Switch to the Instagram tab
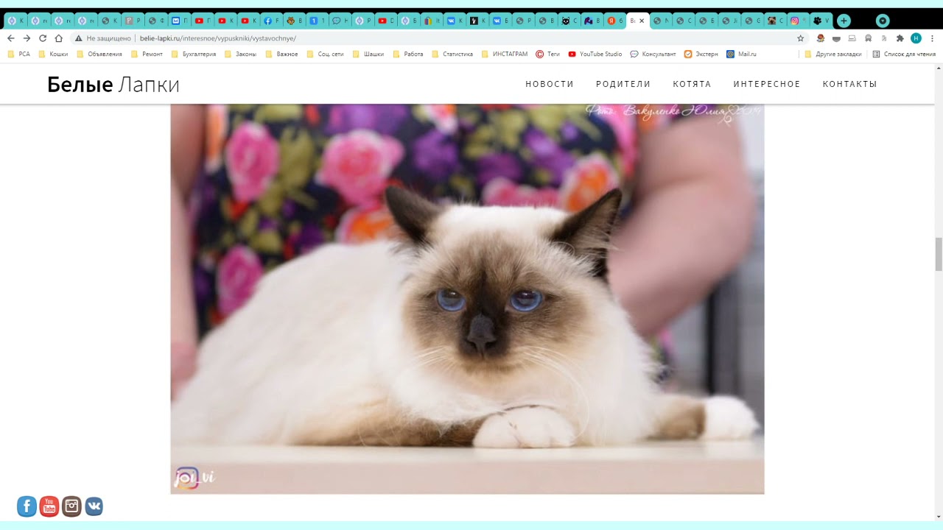This screenshot has width=943, height=530. [x=799, y=21]
